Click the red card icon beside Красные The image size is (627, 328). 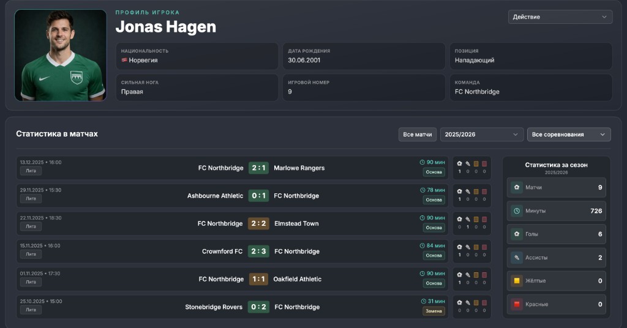517,304
